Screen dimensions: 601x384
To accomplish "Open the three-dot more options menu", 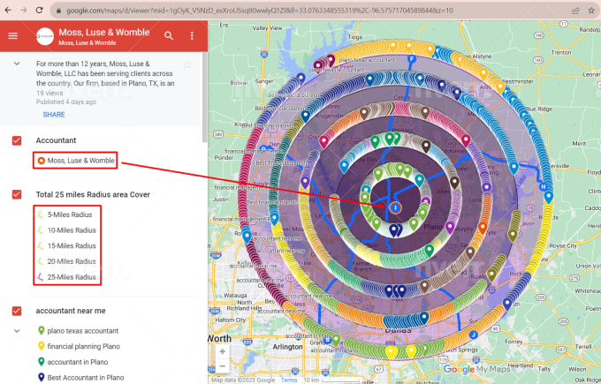I will (192, 36).
